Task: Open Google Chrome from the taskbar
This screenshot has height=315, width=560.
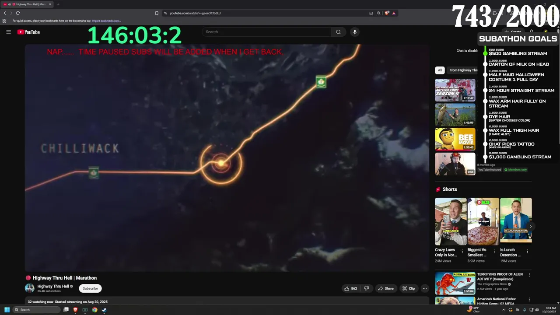Action: (94, 310)
